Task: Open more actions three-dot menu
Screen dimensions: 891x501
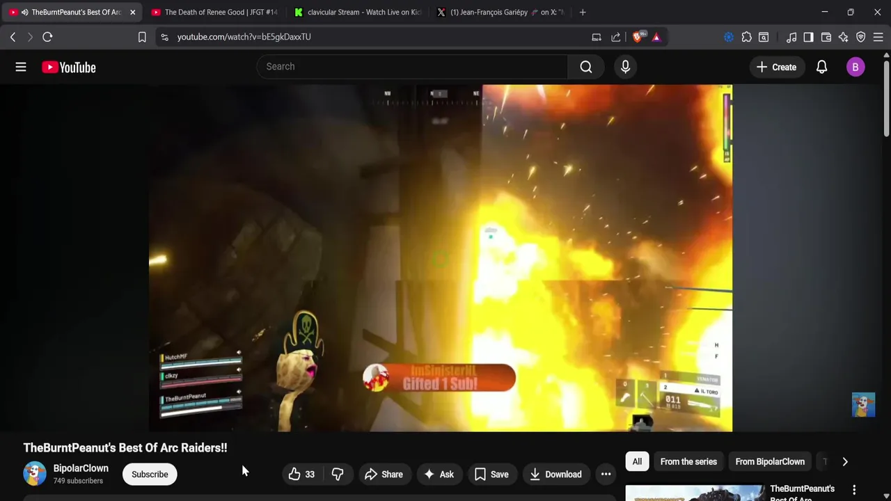Action: 606,475
